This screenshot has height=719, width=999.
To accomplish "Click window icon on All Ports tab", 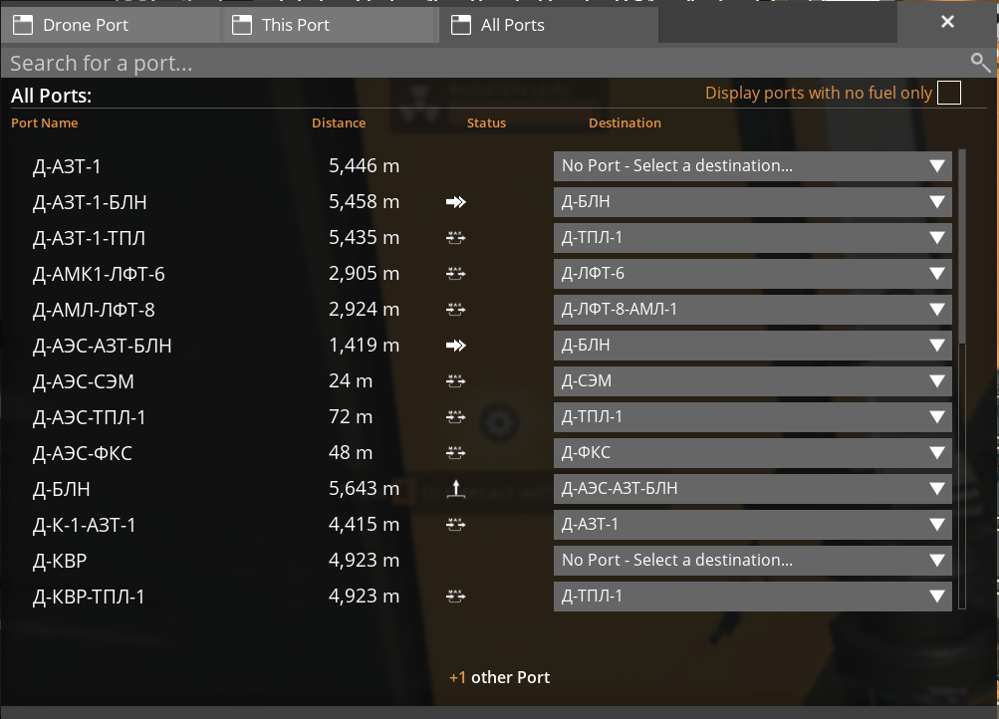I will 460,25.
